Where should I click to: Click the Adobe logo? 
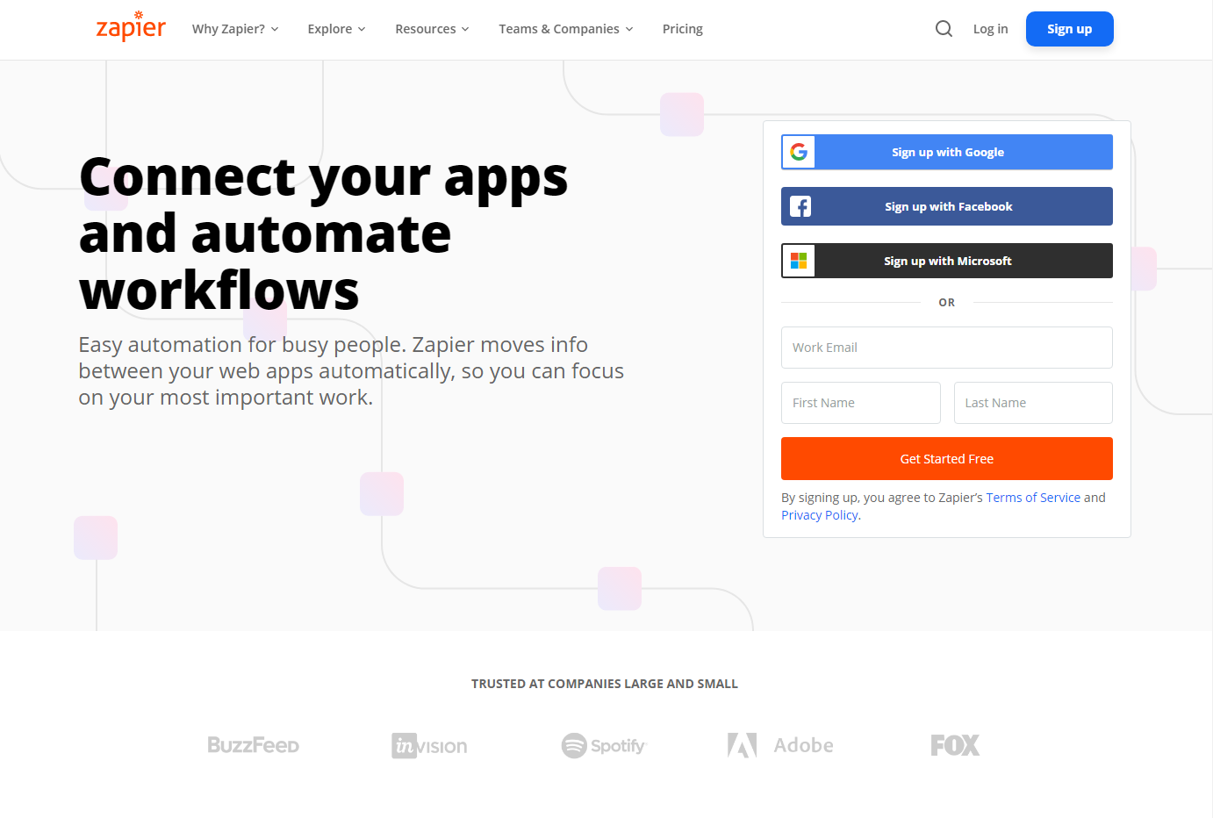[780, 745]
